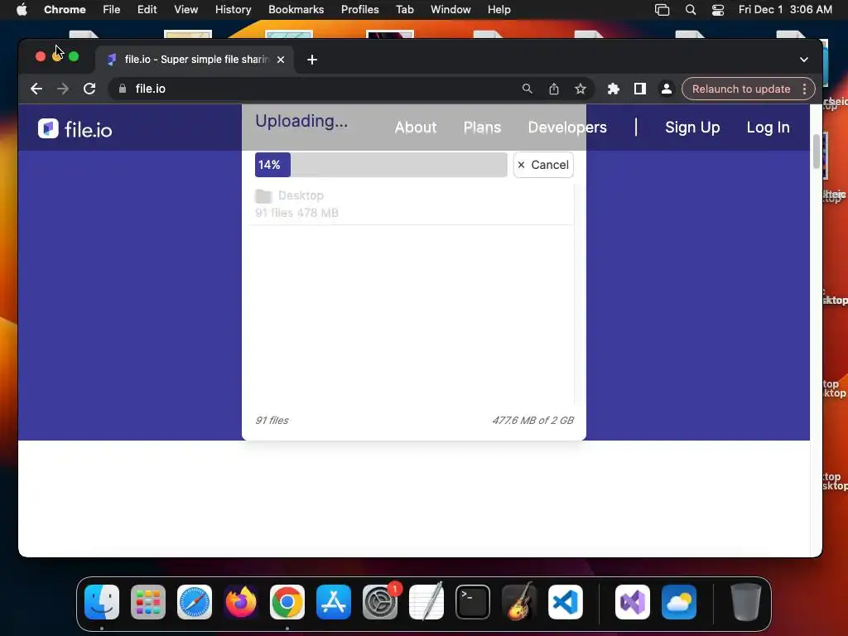The image size is (848, 636).
Task: Click the file.io logo
Action: (75, 128)
